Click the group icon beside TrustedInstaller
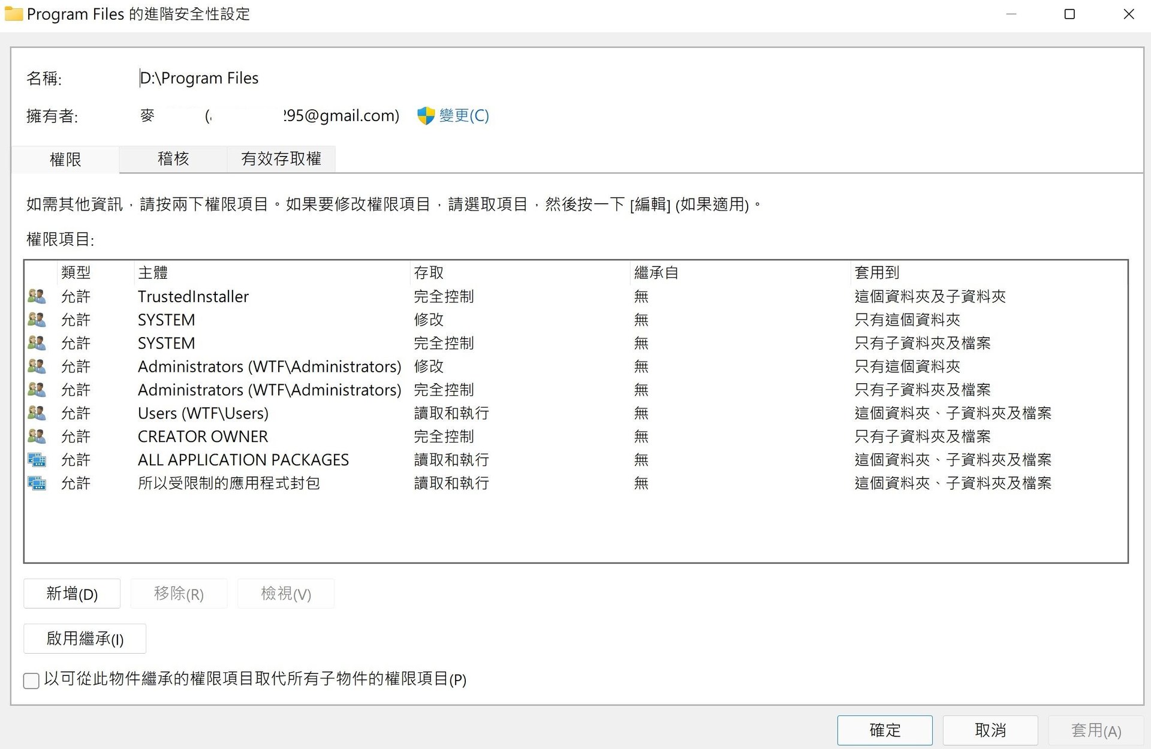Screen dimensions: 1151x749 click(x=37, y=296)
